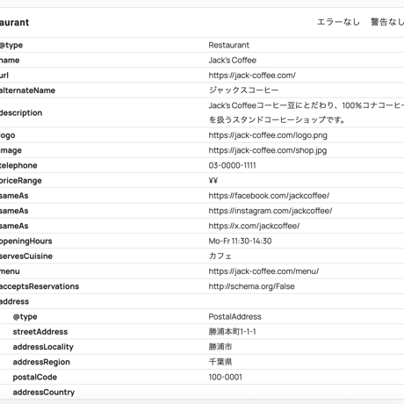This screenshot has width=404, height=404.
Task: Click the 'telephone' property label
Action: pos(18,166)
